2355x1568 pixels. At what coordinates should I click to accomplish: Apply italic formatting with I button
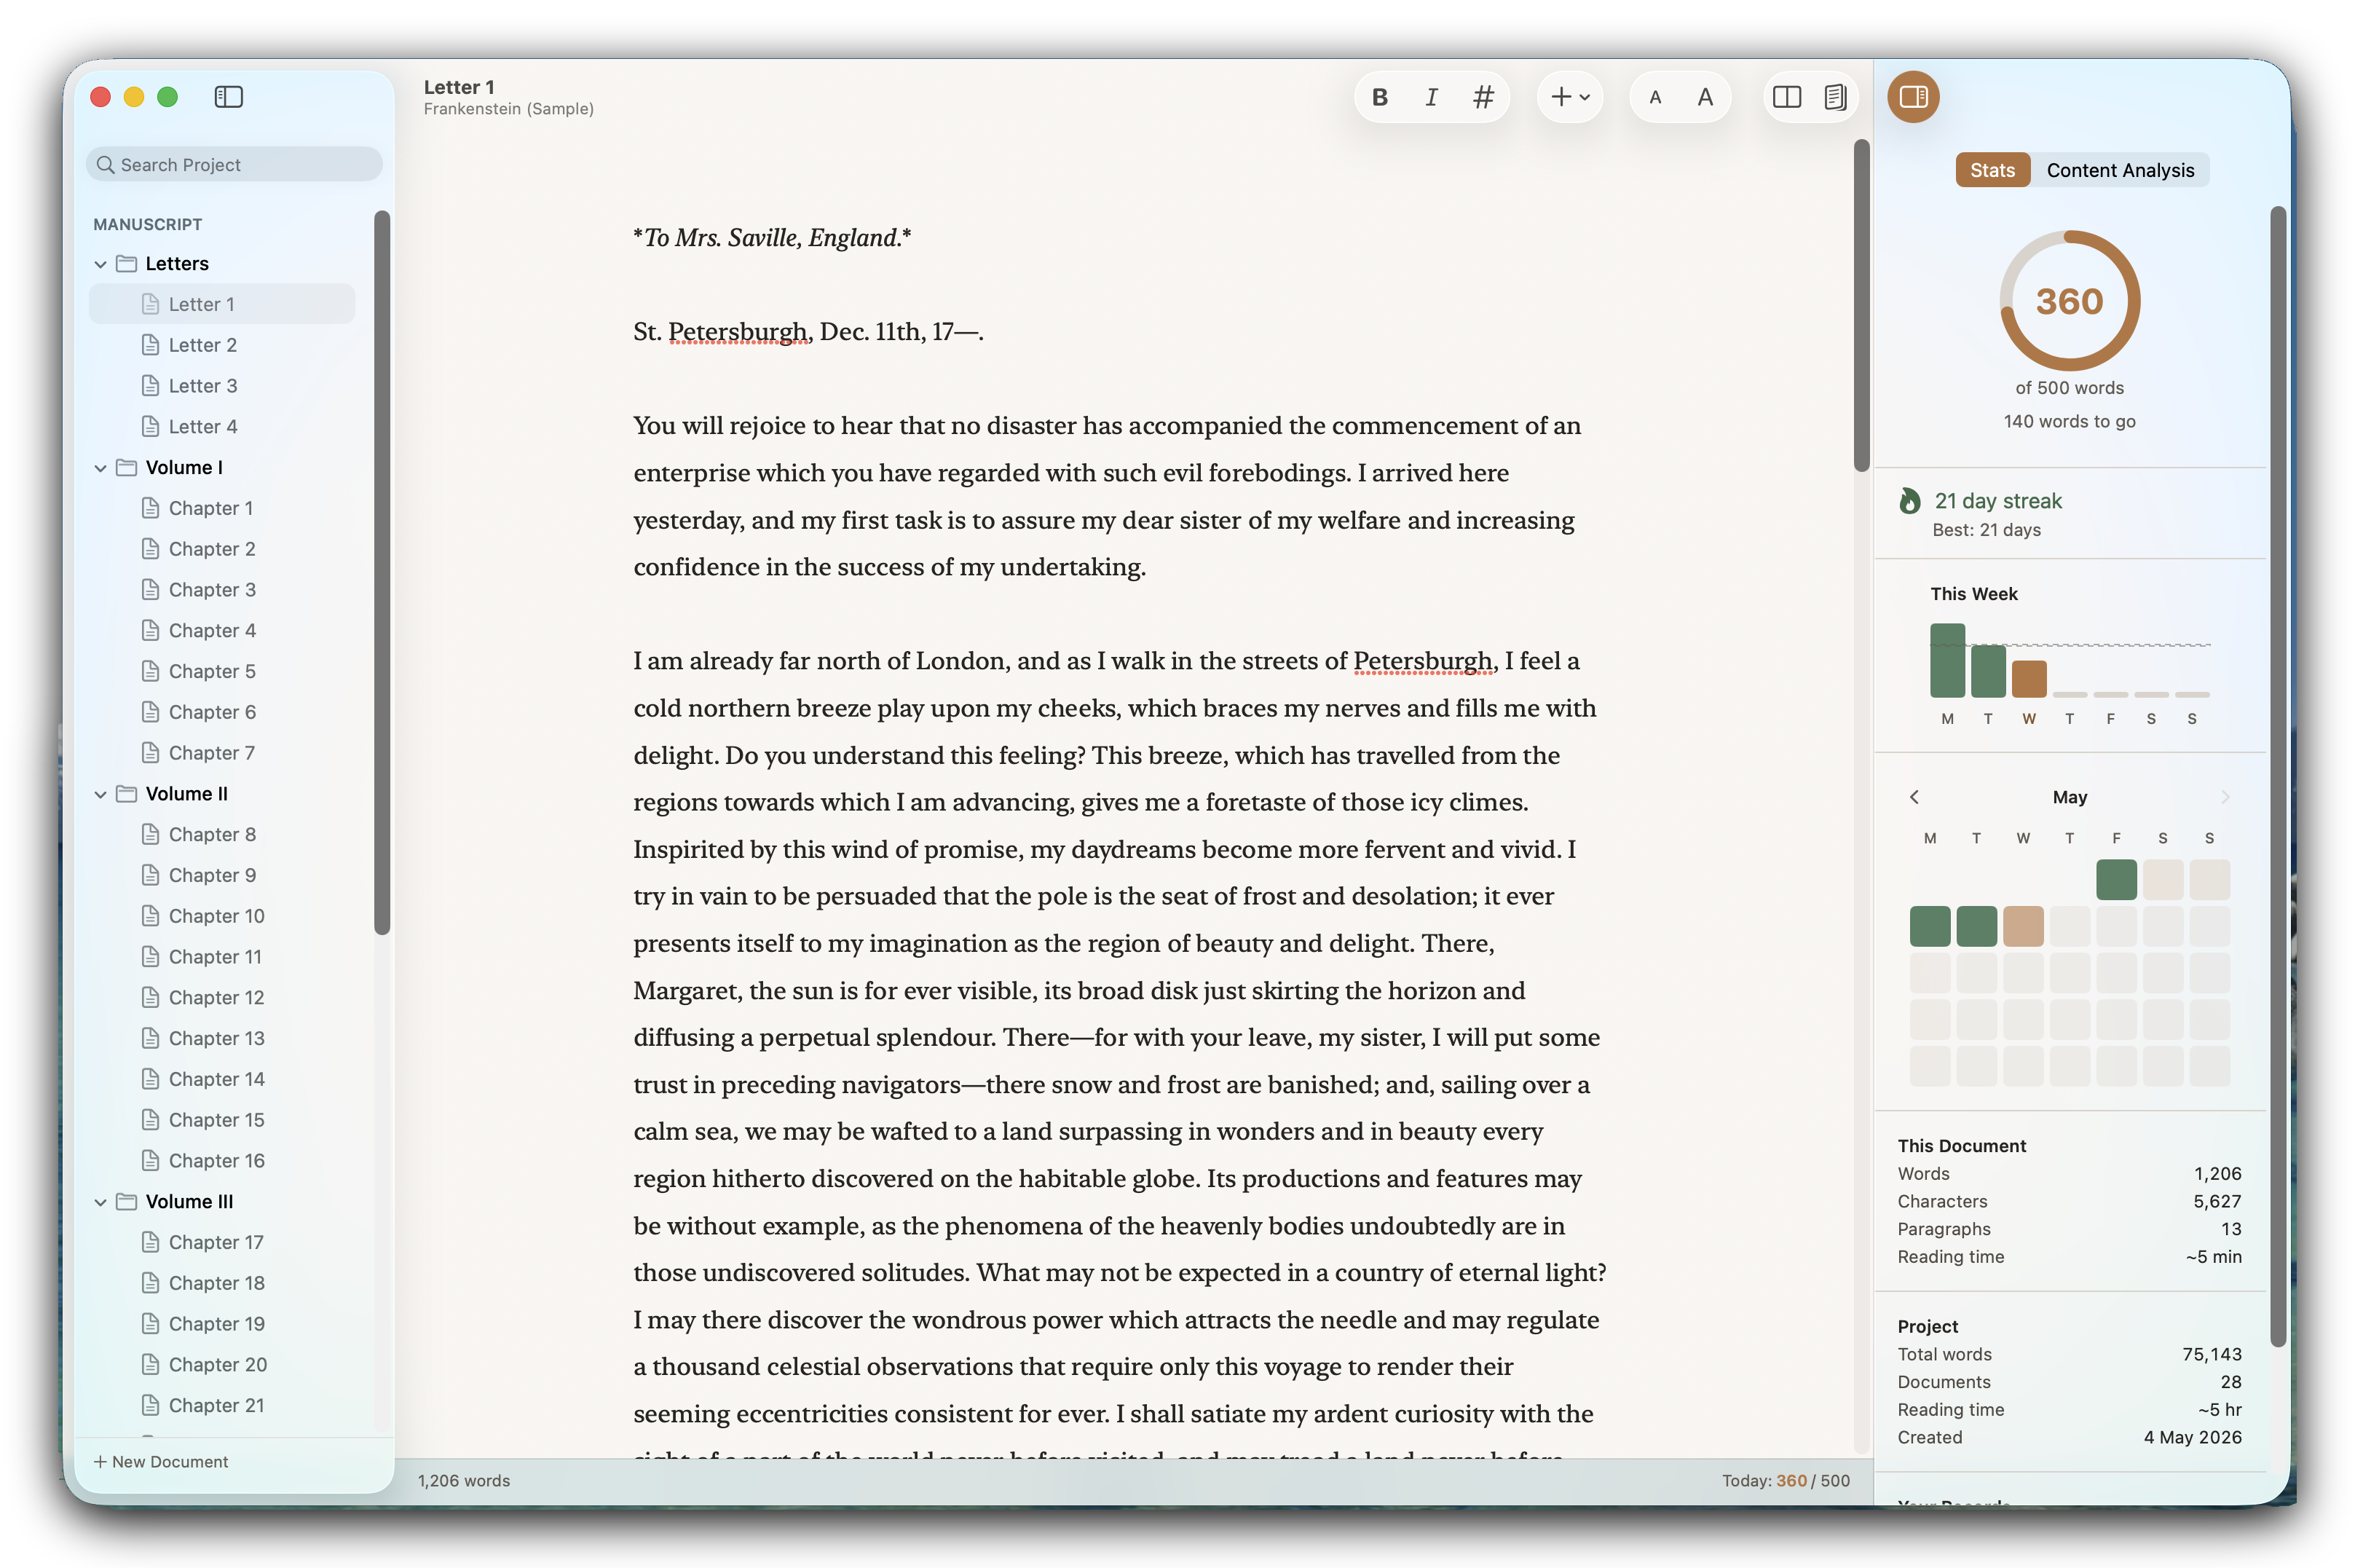[x=1432, y=97]
